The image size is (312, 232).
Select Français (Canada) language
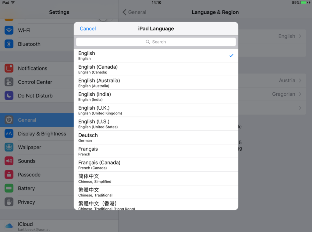(x=156, y=165)
